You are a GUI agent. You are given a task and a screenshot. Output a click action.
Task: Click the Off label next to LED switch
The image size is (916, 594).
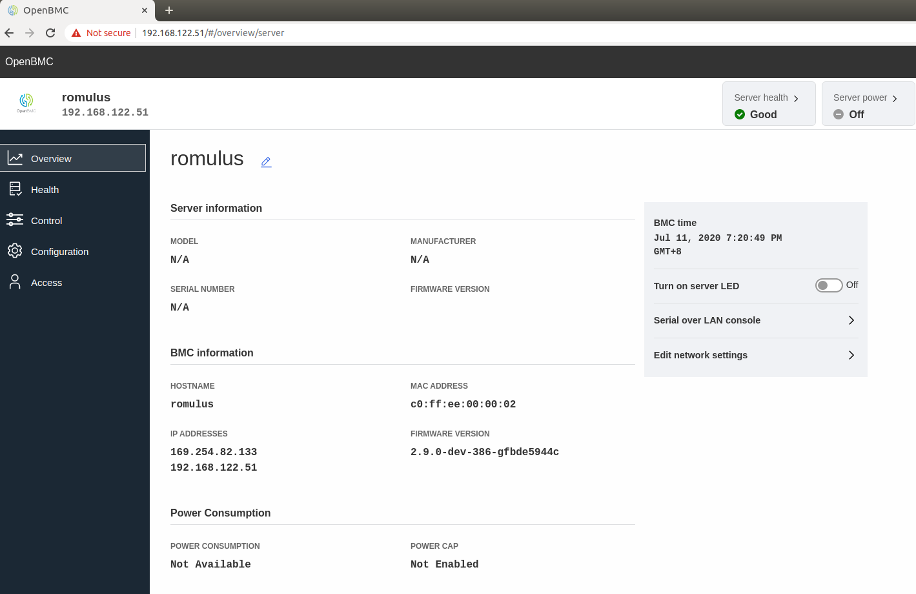(x=852, y=285)
